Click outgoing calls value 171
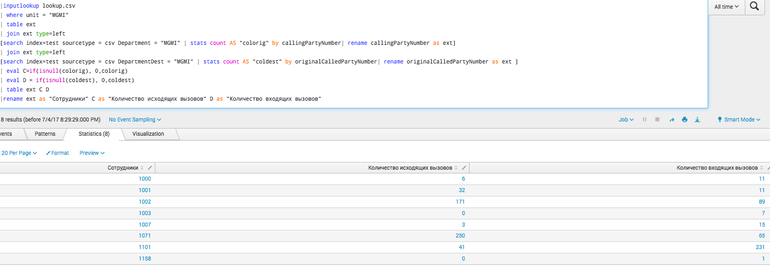 pos(460,202)
